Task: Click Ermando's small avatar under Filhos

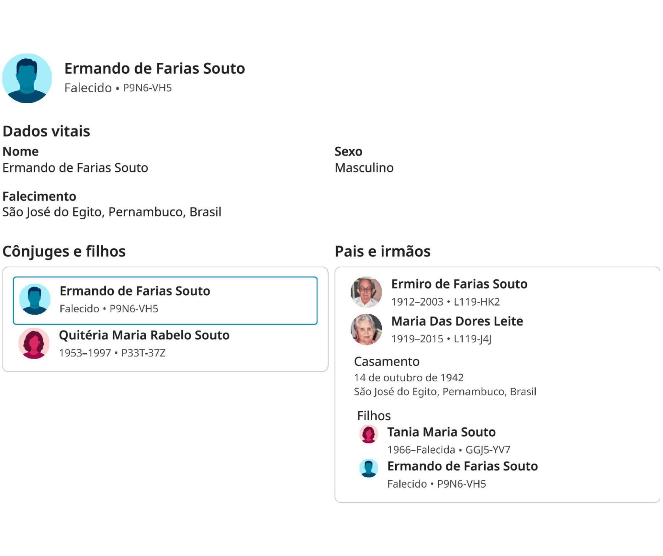Action: [368, 468]
